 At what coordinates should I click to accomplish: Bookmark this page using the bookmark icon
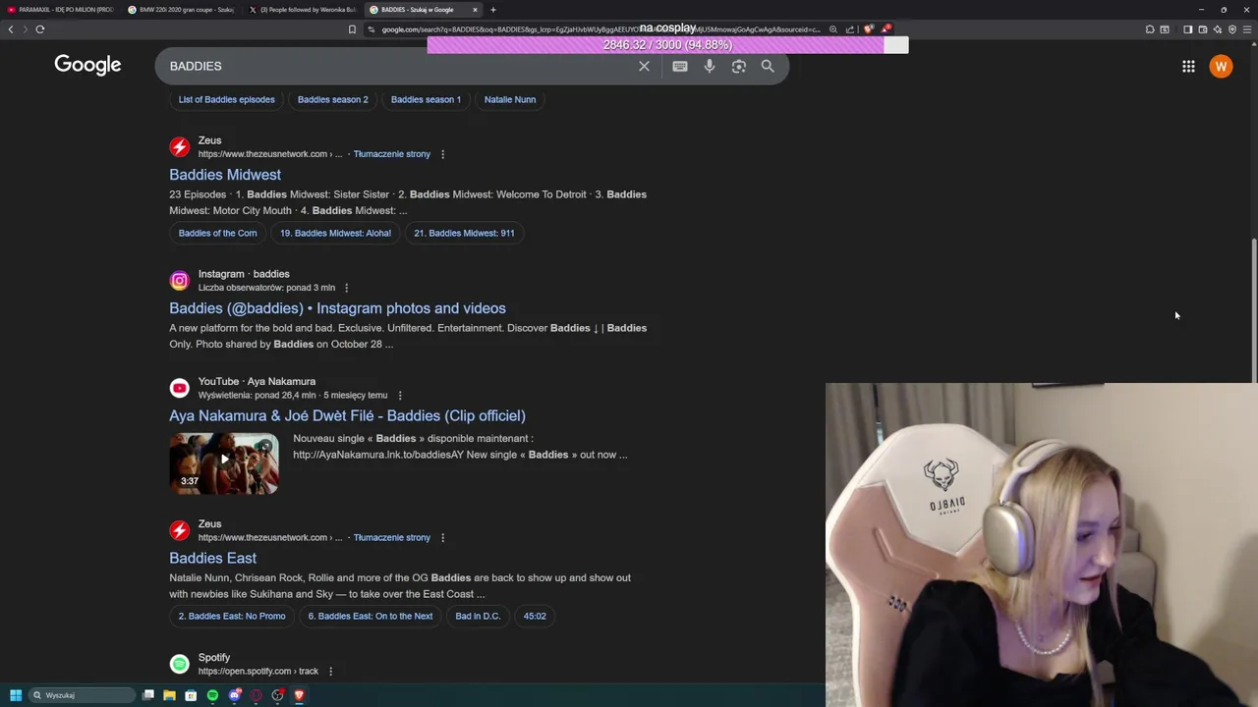[352, 29]
